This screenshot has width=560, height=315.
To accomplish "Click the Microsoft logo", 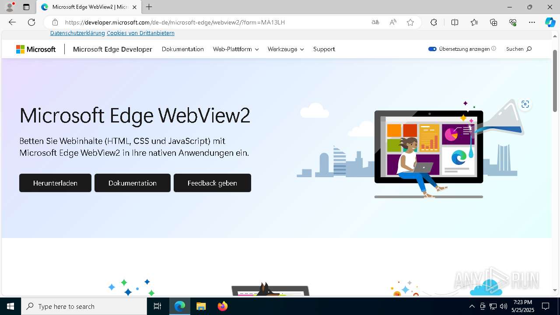I will pyautogui.click(x=36, y=49).
